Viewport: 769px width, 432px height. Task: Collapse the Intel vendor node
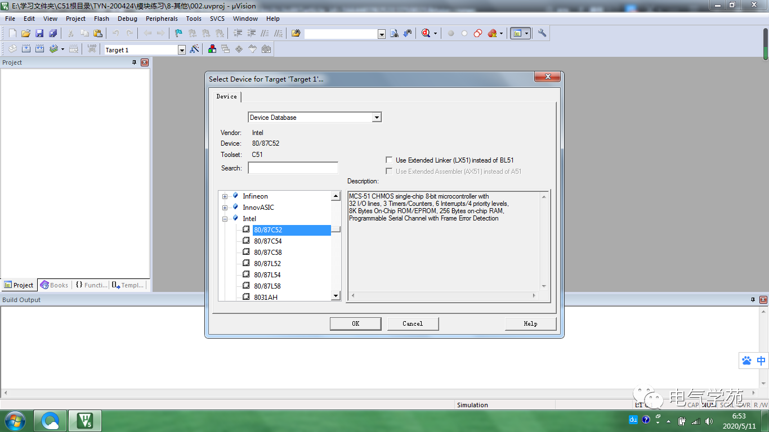pos(225,219)
